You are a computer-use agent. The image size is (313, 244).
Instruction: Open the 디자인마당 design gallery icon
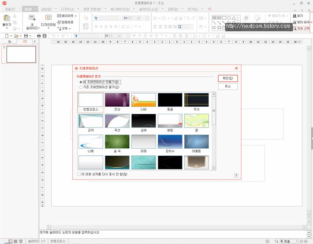coord(48,18)
